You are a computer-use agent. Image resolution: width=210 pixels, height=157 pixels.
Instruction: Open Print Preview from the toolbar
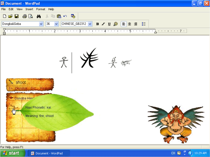[31, 16]
